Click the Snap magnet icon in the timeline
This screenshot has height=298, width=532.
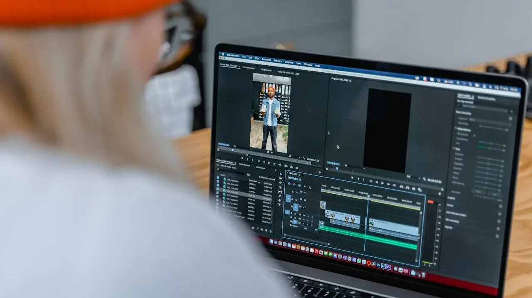(x=294, y=185)
